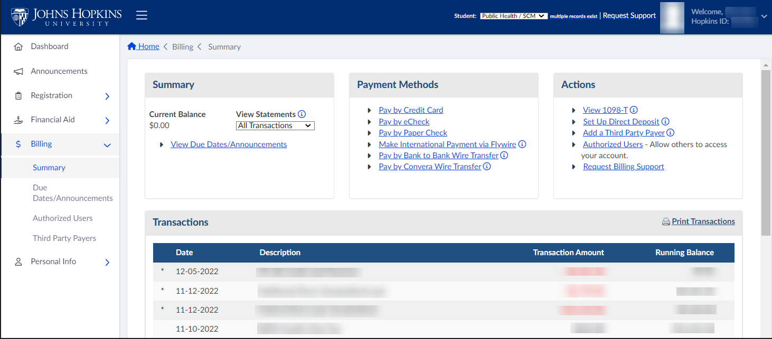Open the All Transactions statements dropdown
772x339 pixels.
tap(275, 125)
